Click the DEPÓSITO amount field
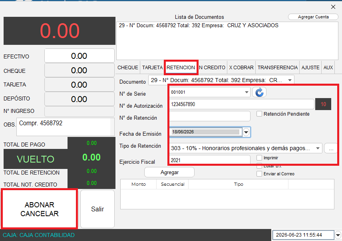 pos(80,99)
